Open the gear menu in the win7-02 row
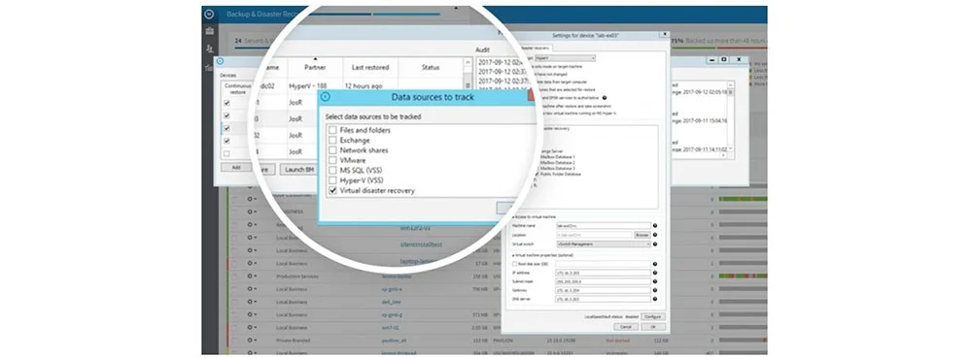972x358 pixels. click(252, 328)
